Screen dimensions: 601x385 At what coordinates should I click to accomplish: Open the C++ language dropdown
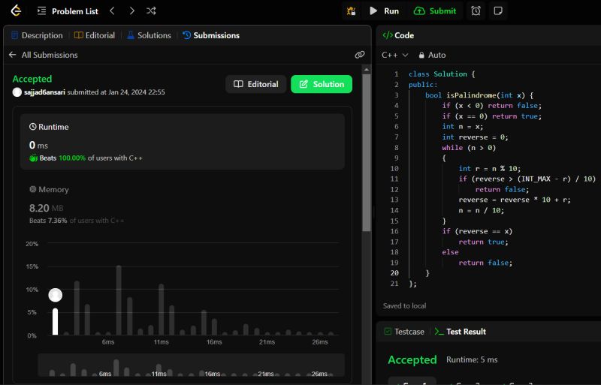(395, 56)
